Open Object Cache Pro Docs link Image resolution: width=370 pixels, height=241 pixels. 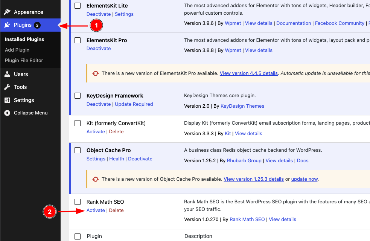coord(303,161)
